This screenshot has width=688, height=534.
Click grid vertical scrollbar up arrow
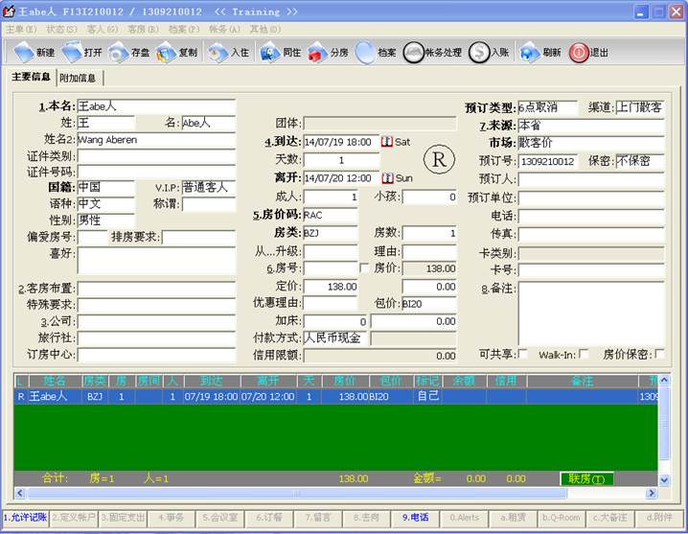(664, 380)
